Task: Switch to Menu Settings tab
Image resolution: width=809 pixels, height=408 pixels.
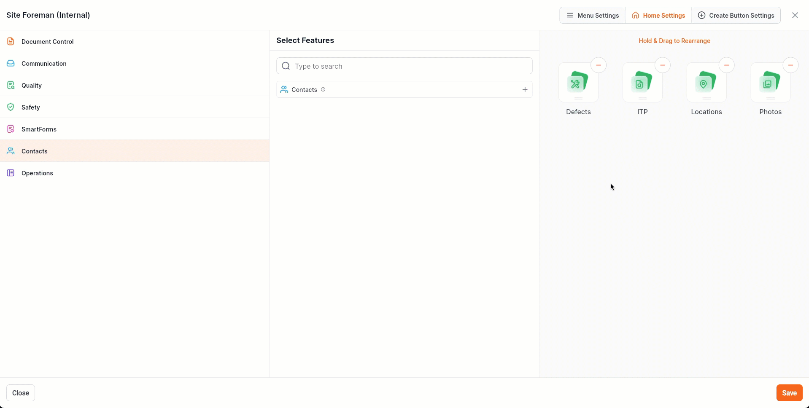Action: click(x=592, y=15)
